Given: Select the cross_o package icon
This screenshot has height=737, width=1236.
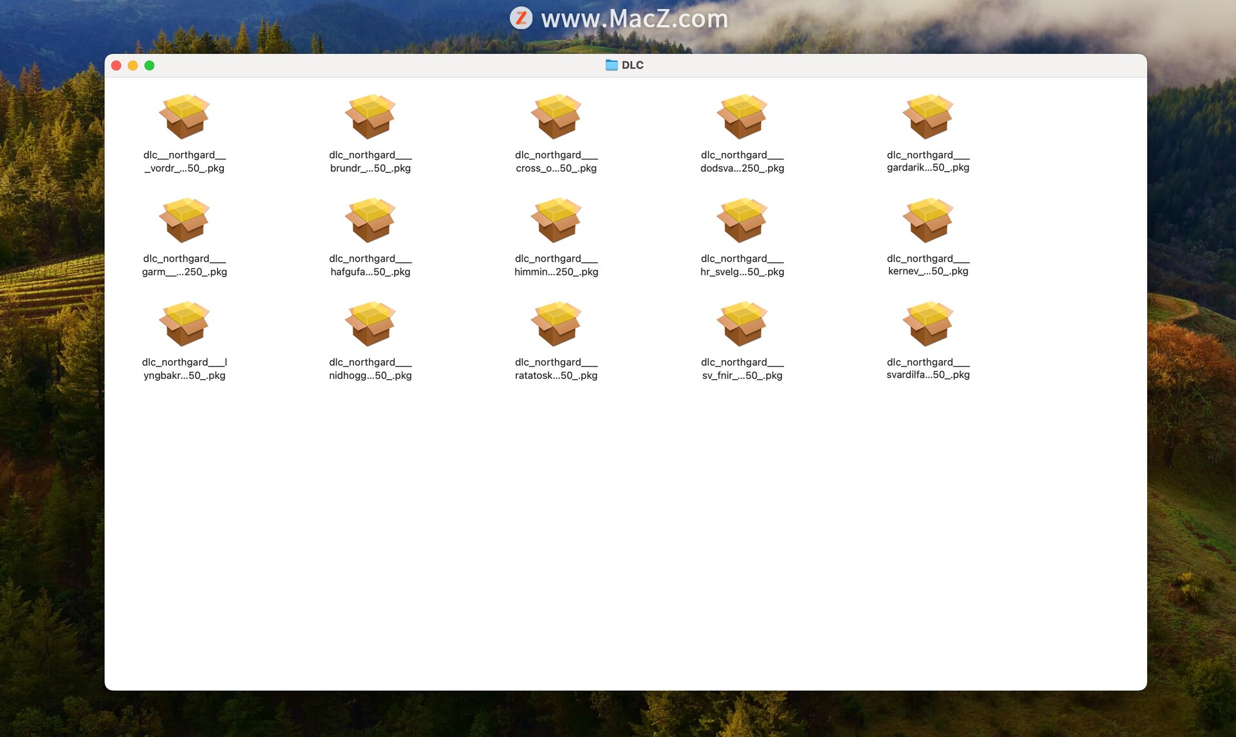Looking at the screenshot, I should click(556, 116).
